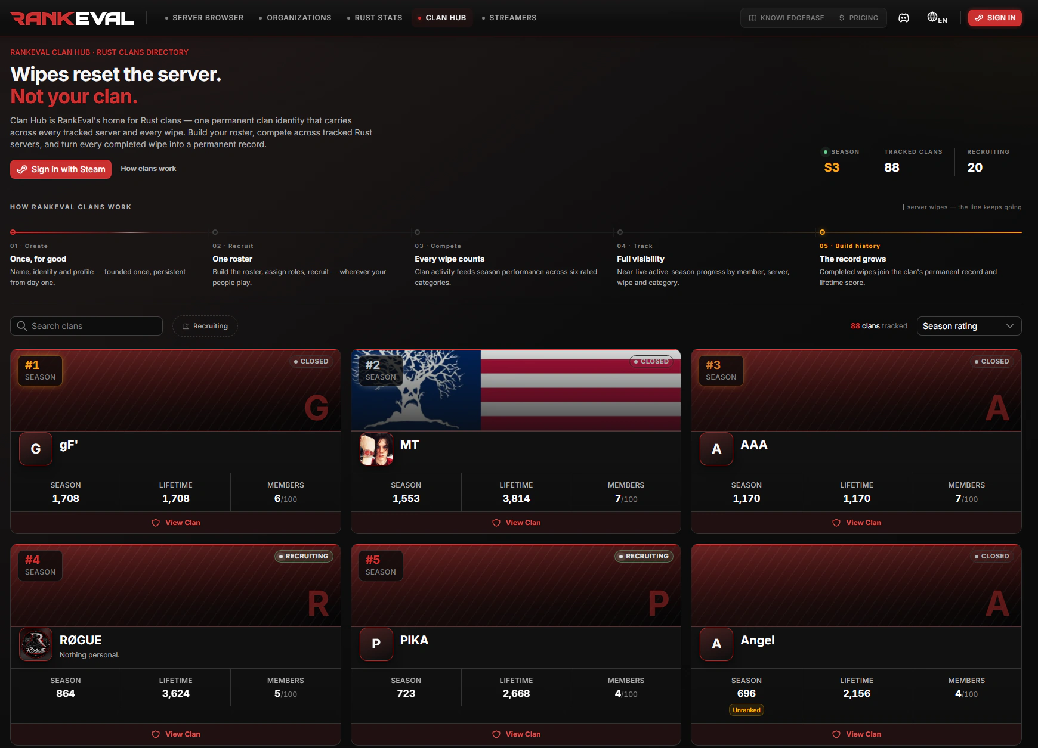
Task: Click 'The record grows' step heading
Action: pyautogui.click(x=852, y=259)
